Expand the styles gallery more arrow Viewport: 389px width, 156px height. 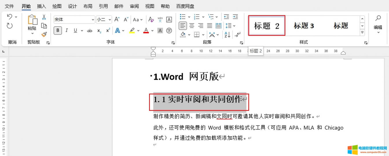coord(362,33)
